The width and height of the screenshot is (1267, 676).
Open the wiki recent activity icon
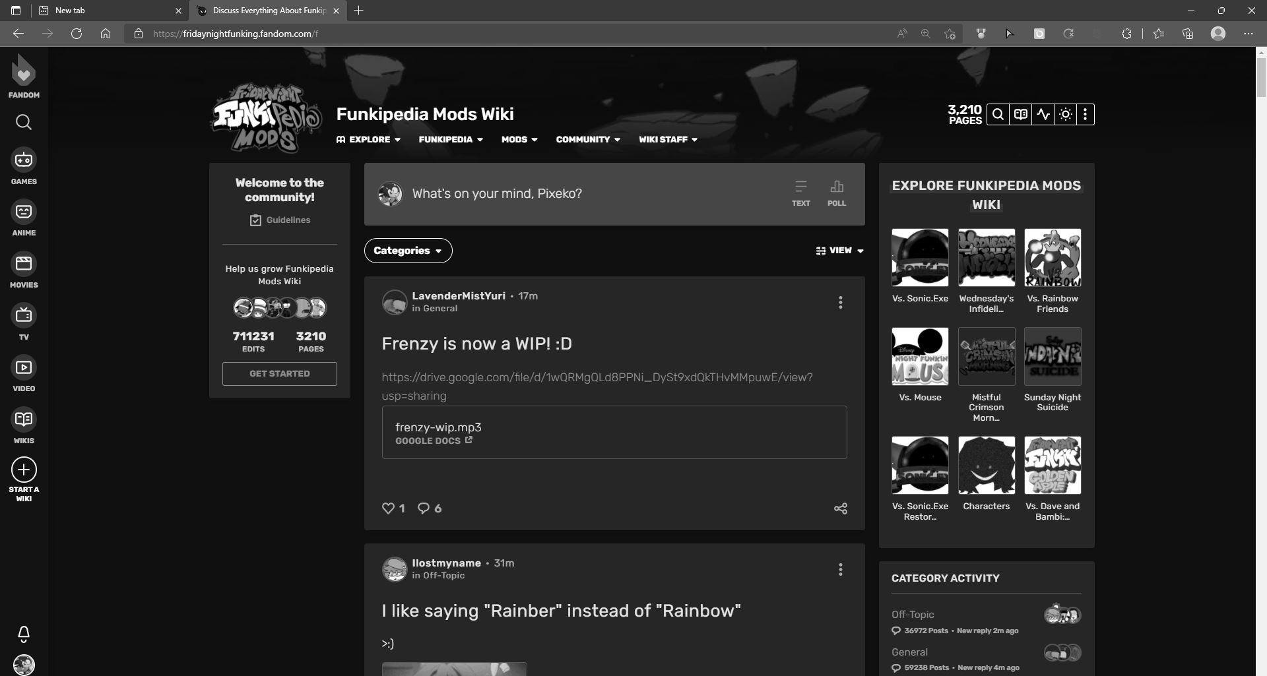click(1043, 115)
